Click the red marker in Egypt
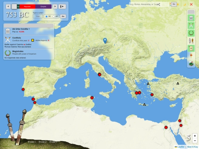The width and height of the screenshot is (199, 149). tap(166, 127)
